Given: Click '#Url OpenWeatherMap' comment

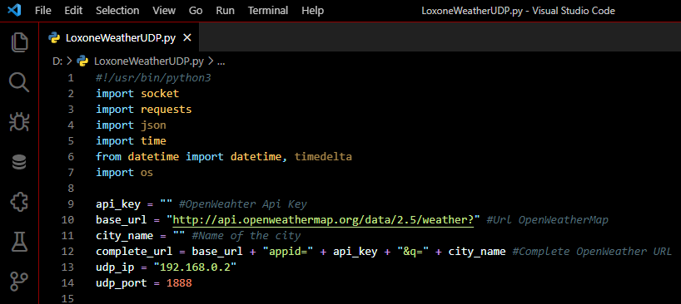Looking at the screenshot, I should pos(547,219).
